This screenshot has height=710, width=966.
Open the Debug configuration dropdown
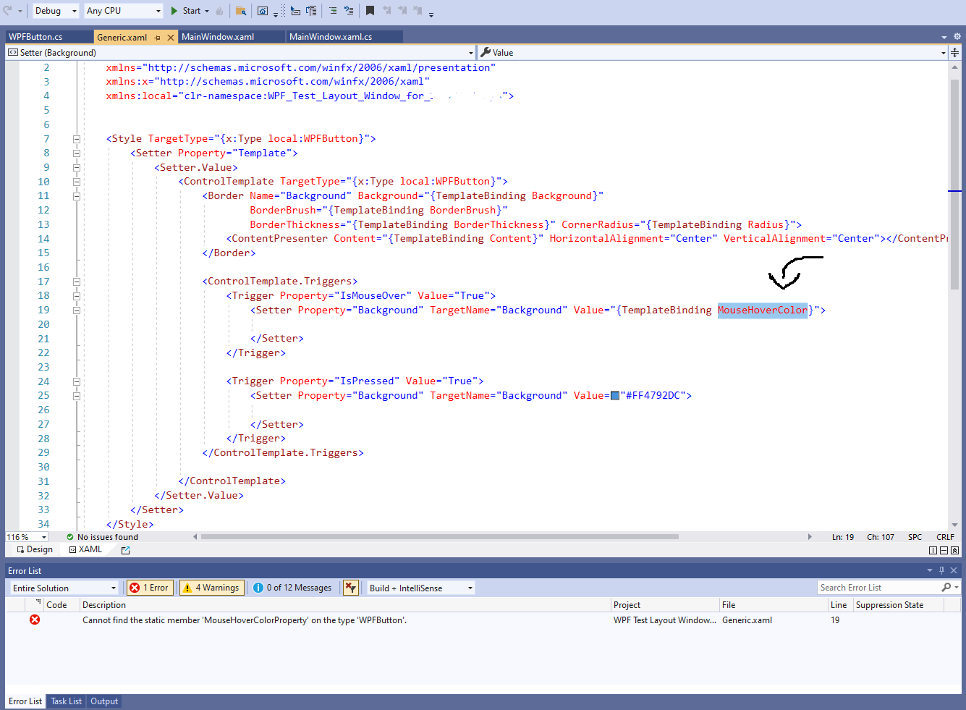point(56,11)
